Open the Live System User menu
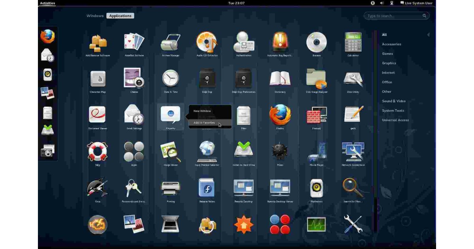Screen dimensions: 474x249 pyautogui.click(x=416, y=3)
